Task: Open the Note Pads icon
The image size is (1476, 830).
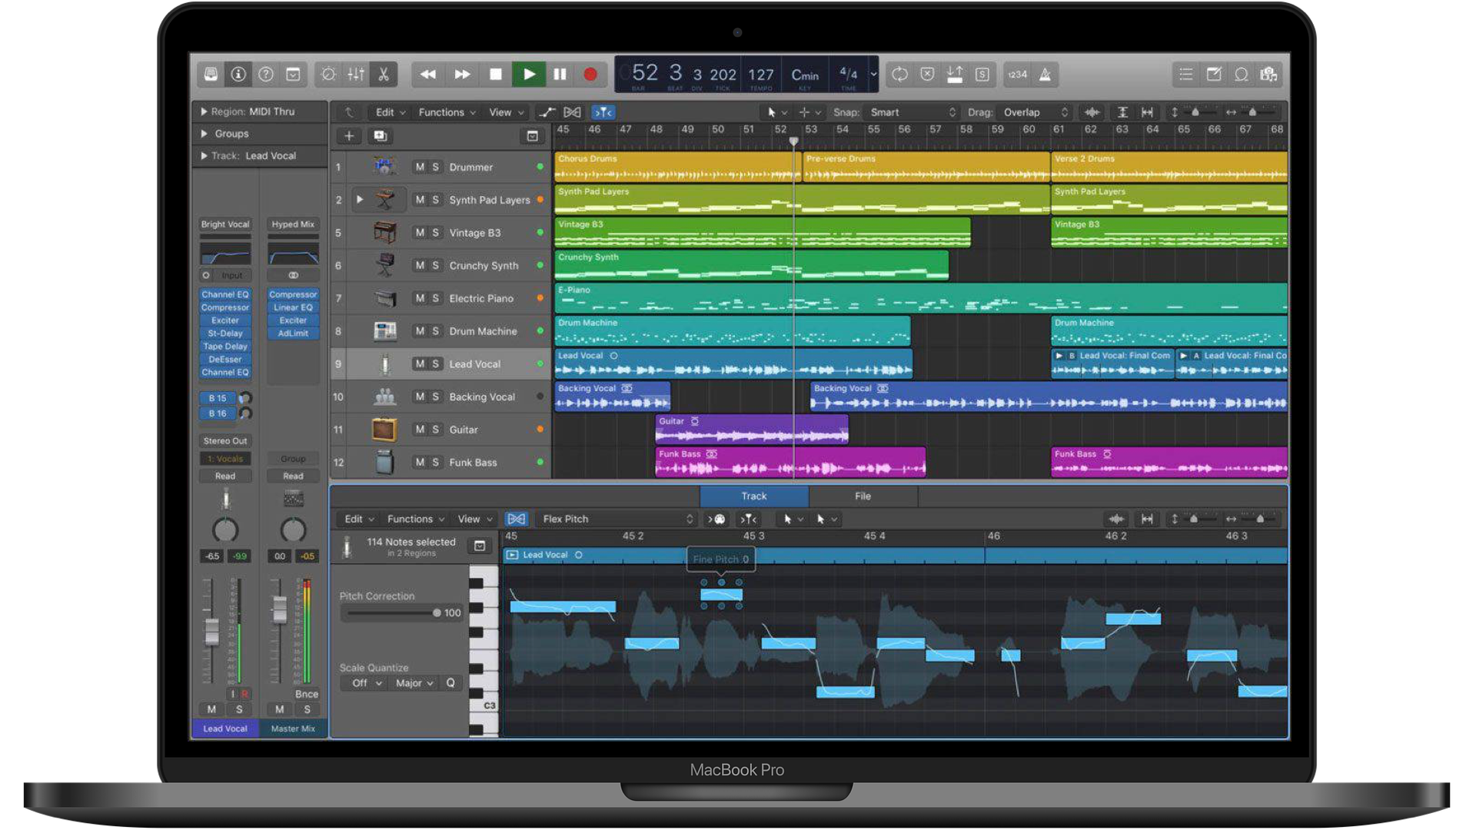Action: [x=1214, y=75]
